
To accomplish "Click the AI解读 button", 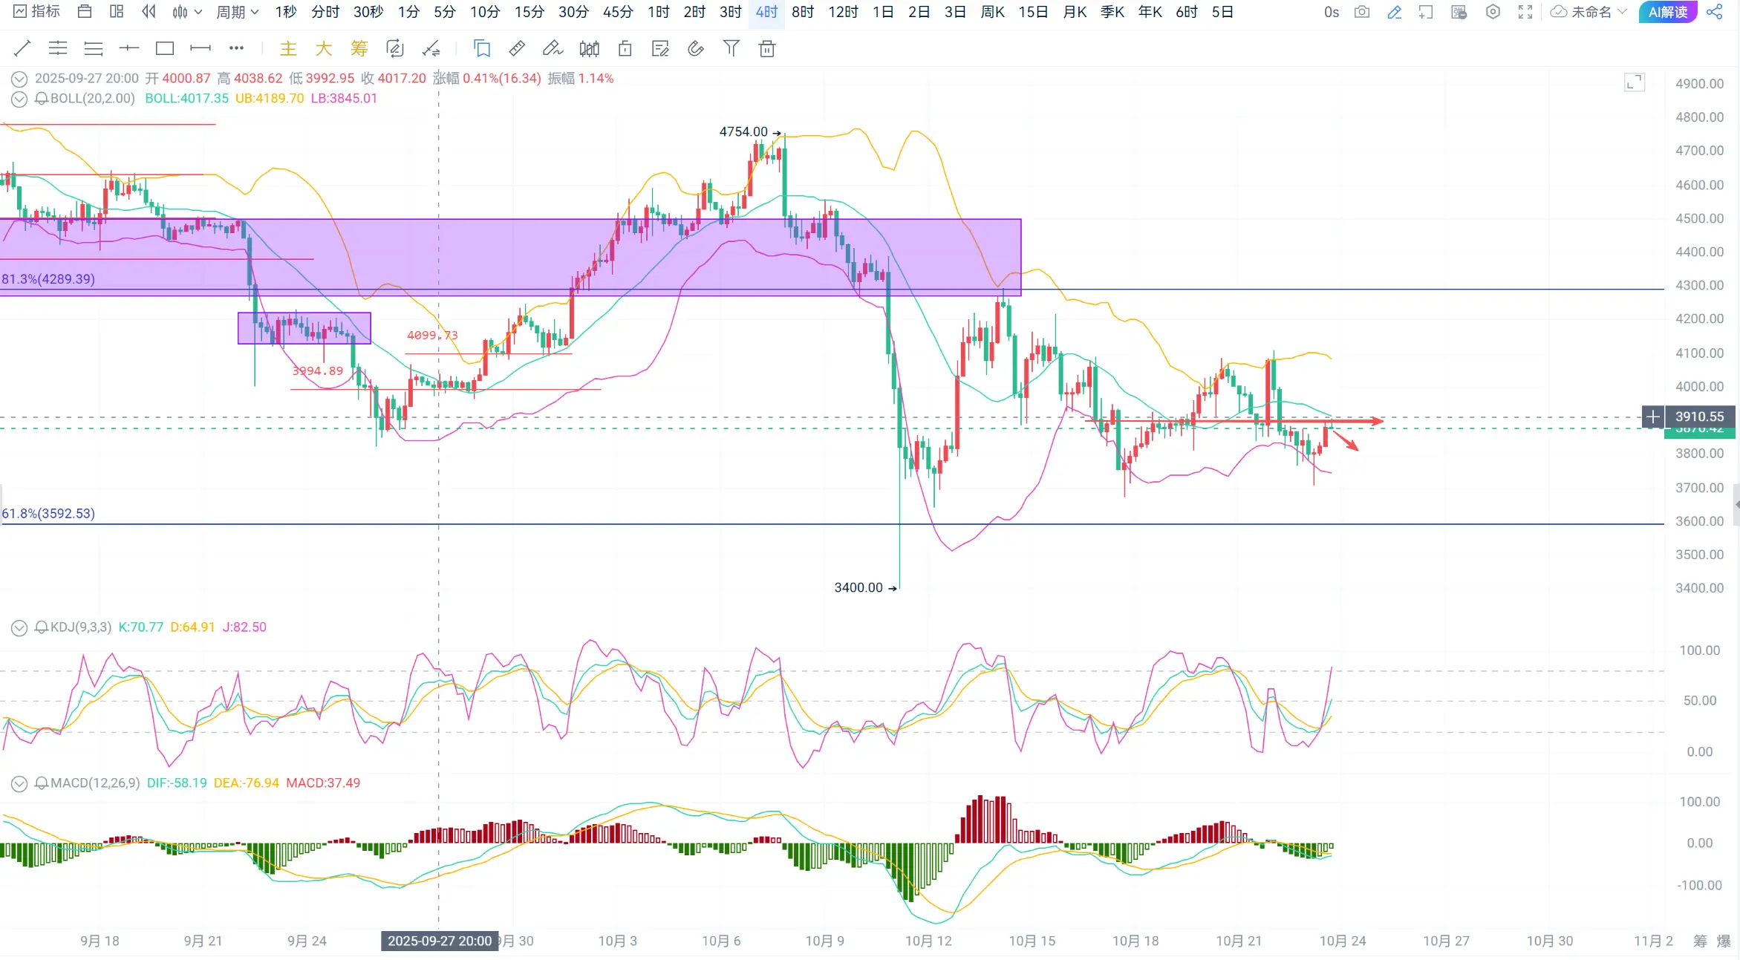I will point(1667,12).
